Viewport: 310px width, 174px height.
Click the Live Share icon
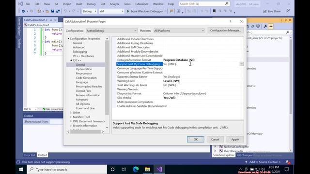[265, 12]
